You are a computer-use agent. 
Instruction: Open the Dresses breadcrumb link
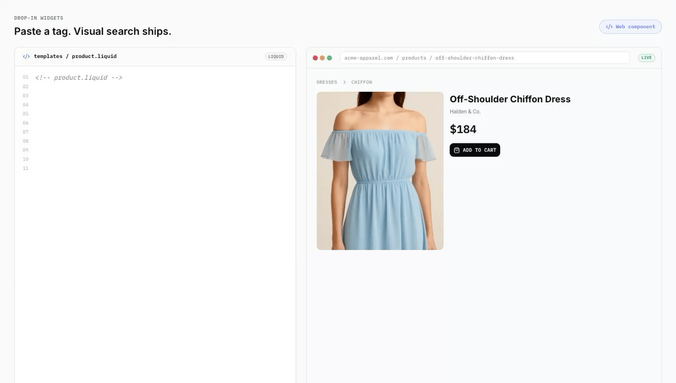(327, 82)
